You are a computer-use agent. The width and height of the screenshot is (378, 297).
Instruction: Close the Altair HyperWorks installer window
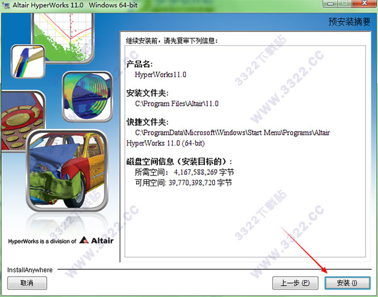(364, 4)
